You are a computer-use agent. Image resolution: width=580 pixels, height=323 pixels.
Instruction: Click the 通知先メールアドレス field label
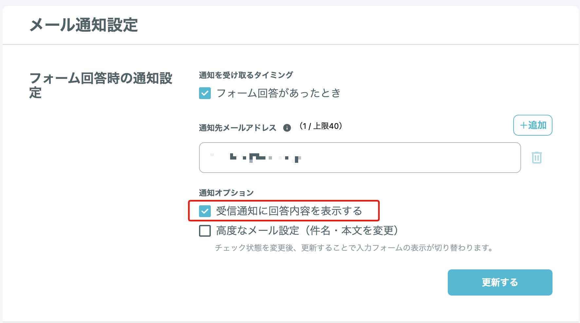[238, 128]
